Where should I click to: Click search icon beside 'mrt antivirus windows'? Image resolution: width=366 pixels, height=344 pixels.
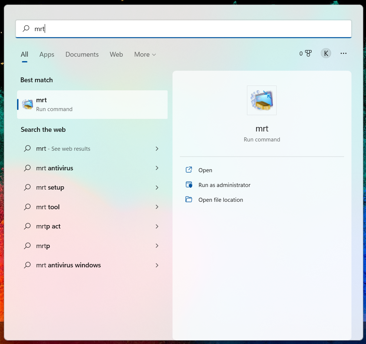27,265
